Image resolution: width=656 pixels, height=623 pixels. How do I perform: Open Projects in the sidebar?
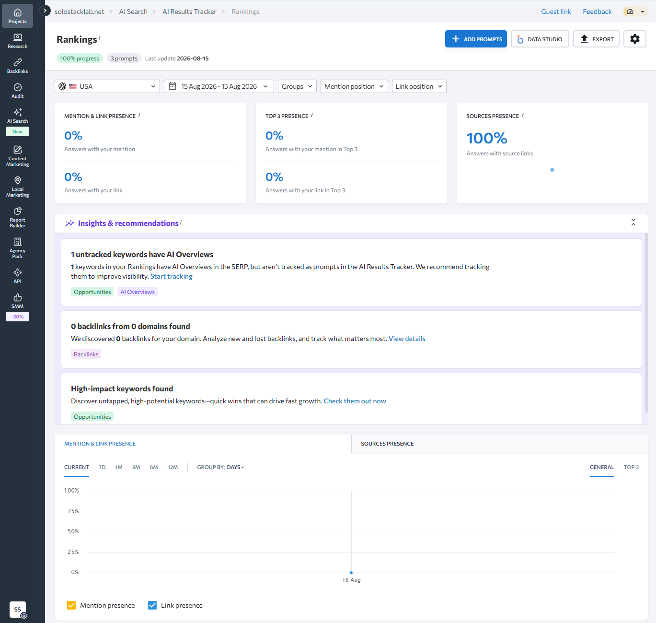17,16
